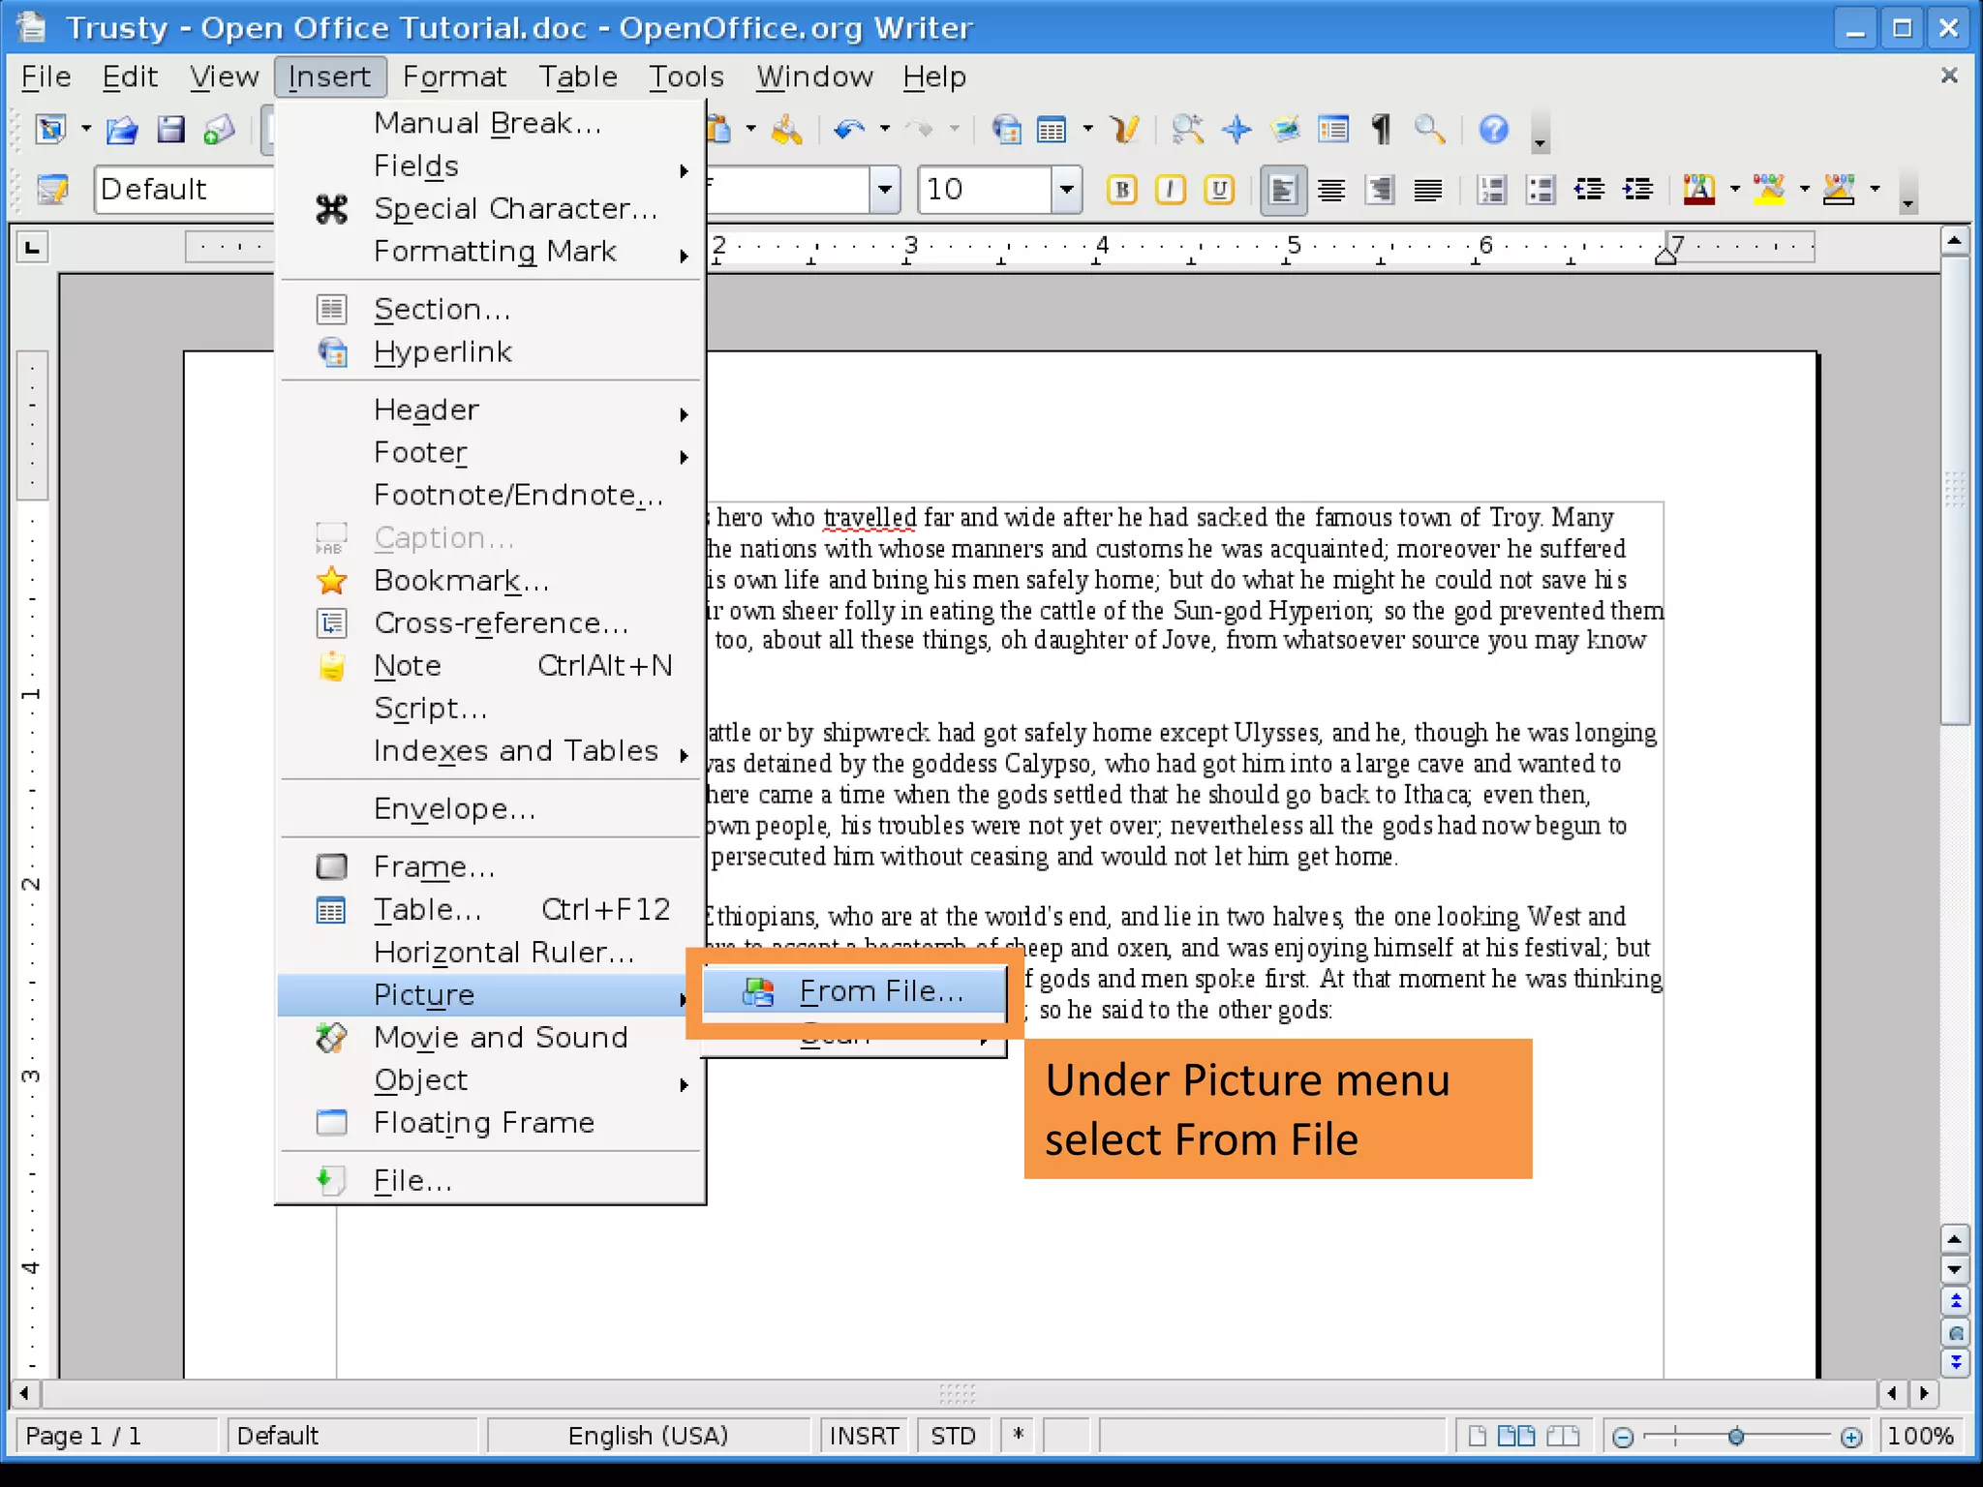
Task: Expand the Object submenu
Action: [x=489, y=1080]
